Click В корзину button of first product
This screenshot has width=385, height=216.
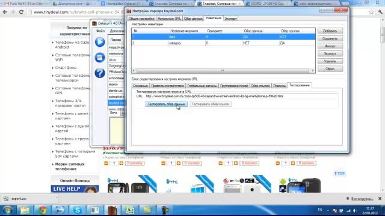click(x=135, y=163)
